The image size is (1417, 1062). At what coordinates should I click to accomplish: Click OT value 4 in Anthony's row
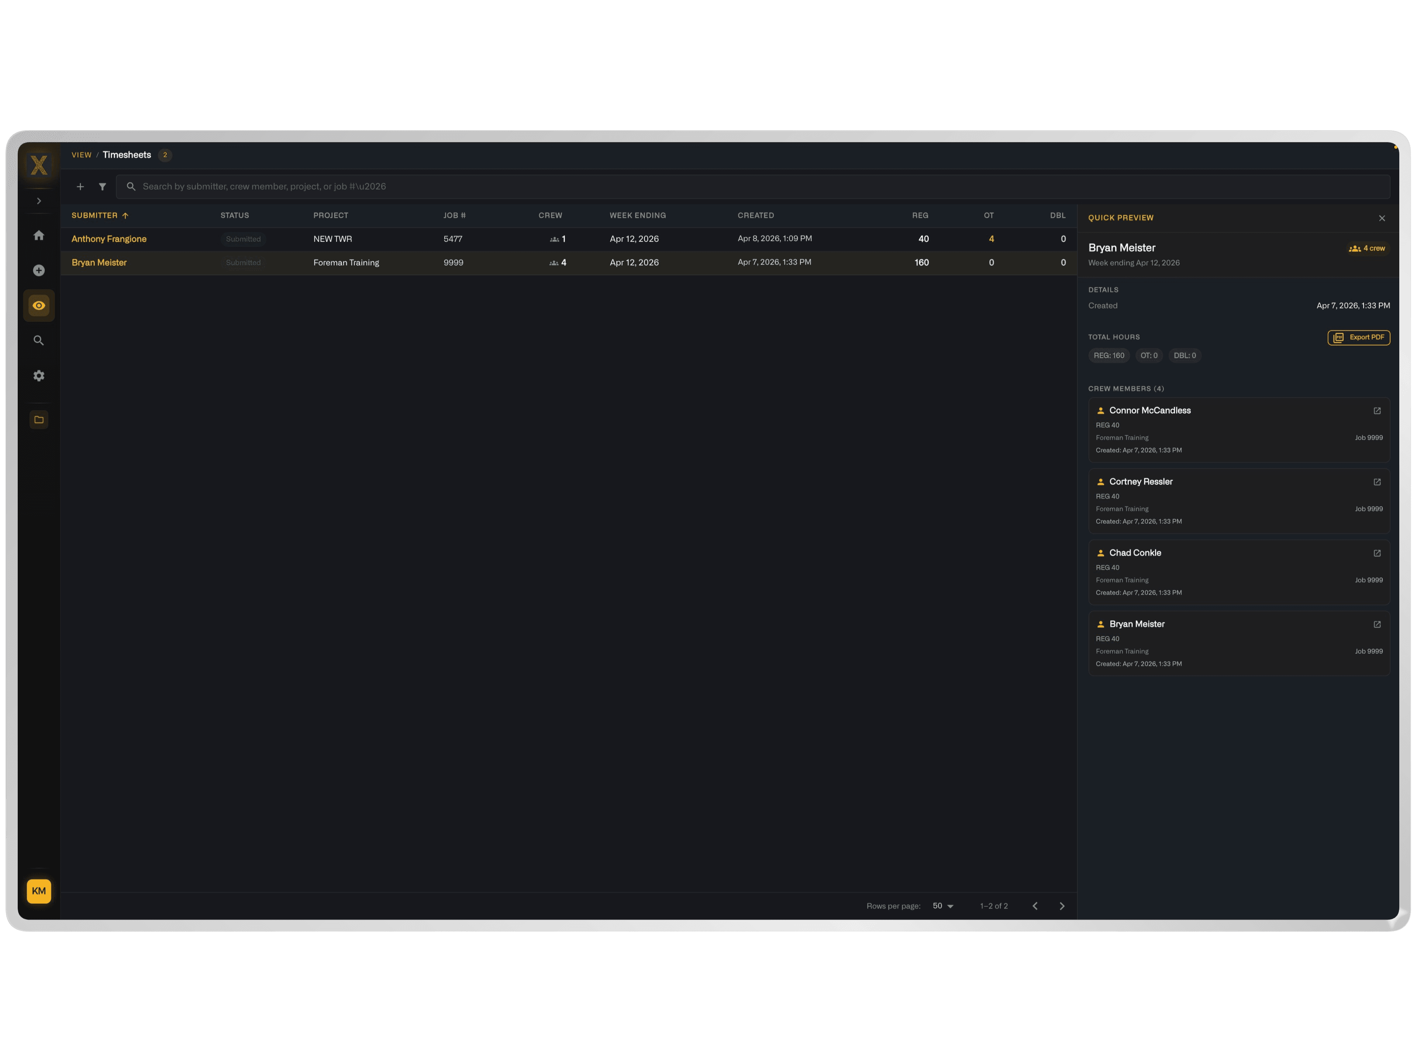[991, 239]
